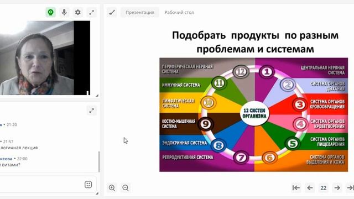Click circle number 12 on the slide
354x199 pixels.
pos(241,72)
